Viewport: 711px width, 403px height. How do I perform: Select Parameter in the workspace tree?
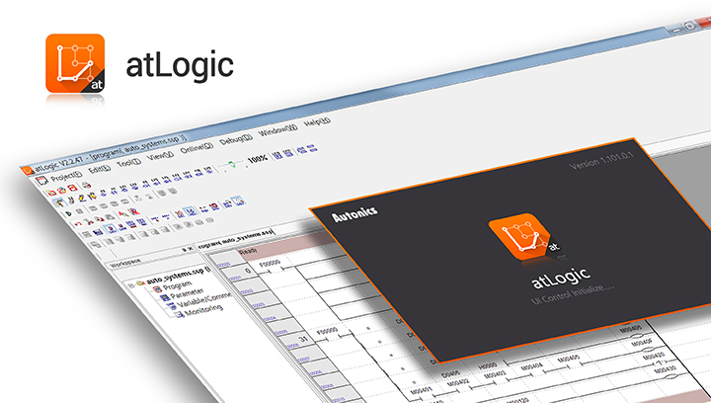point(188,293)
